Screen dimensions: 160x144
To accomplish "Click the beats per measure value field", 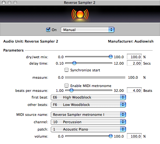I will [134, 90].
